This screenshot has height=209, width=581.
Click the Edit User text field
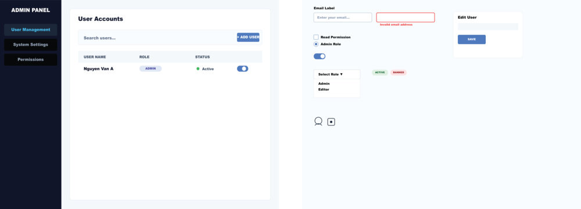[488, 27]
